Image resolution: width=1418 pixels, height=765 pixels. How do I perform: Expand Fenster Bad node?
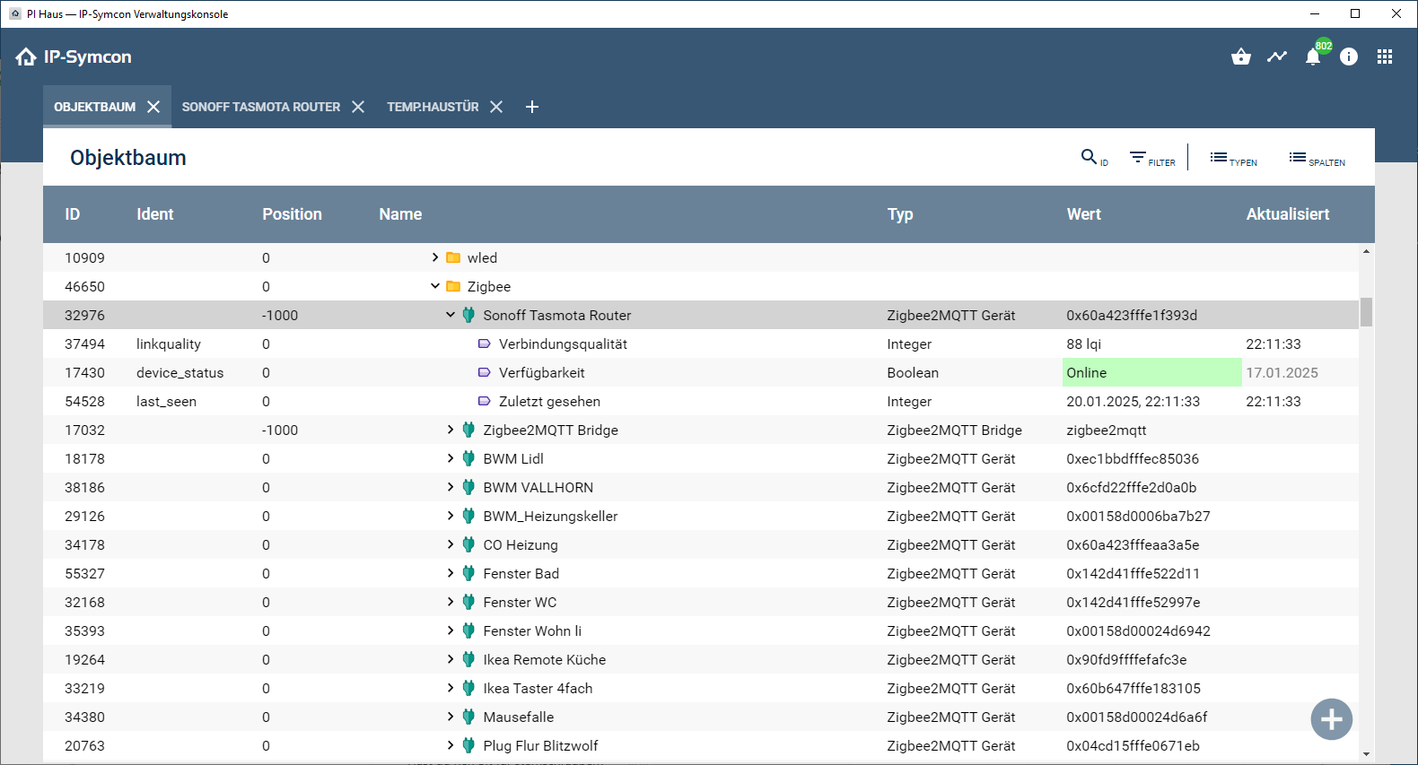pyautogui.click(x=451, y=573)
